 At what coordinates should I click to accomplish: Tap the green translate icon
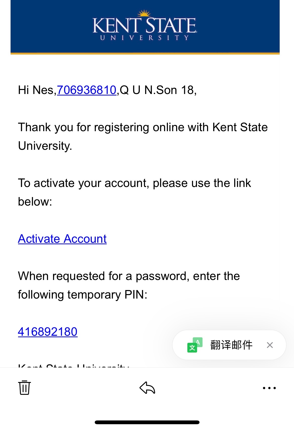(194, 345)
